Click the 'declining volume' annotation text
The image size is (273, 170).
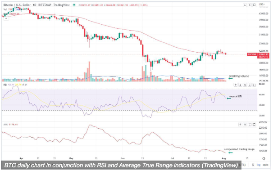[x=239, y=76]
